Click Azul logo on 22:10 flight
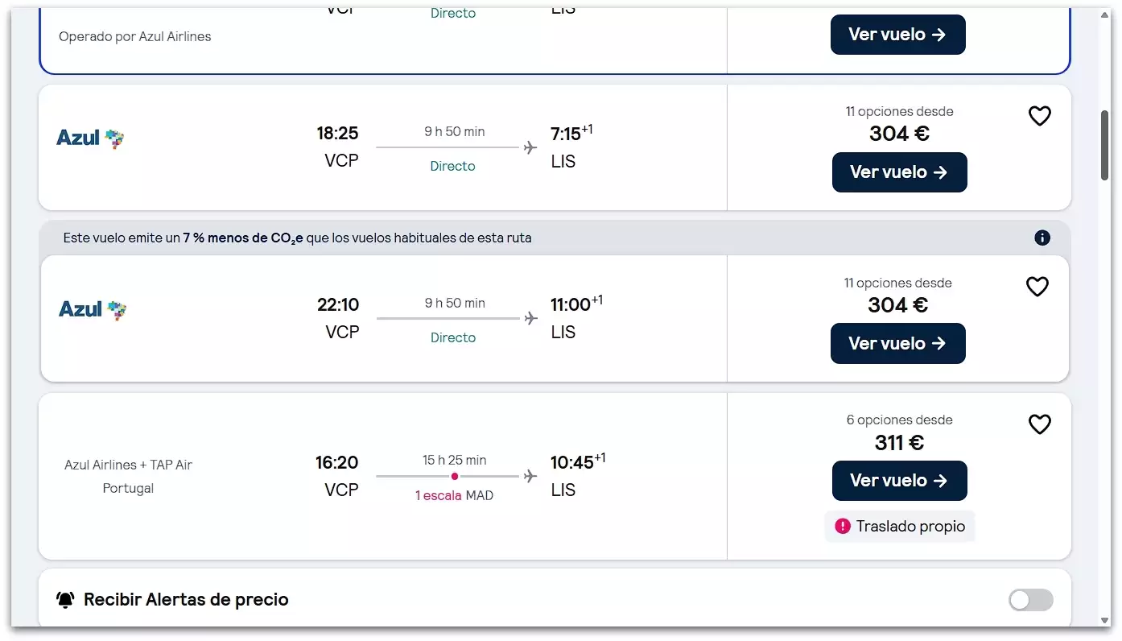The width and height of the screenshot is (1122, 641). click(x=93, y=309)
